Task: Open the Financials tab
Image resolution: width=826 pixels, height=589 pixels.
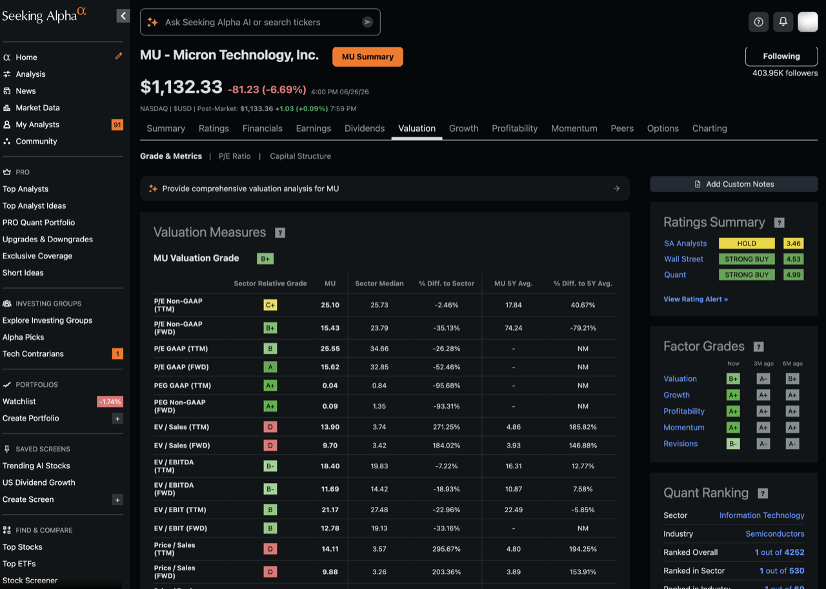Action: (263, 129)
